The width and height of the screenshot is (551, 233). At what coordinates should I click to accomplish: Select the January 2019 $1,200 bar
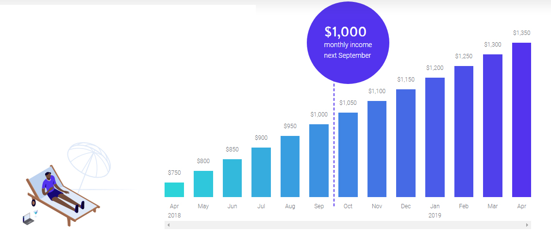[435, 137]
